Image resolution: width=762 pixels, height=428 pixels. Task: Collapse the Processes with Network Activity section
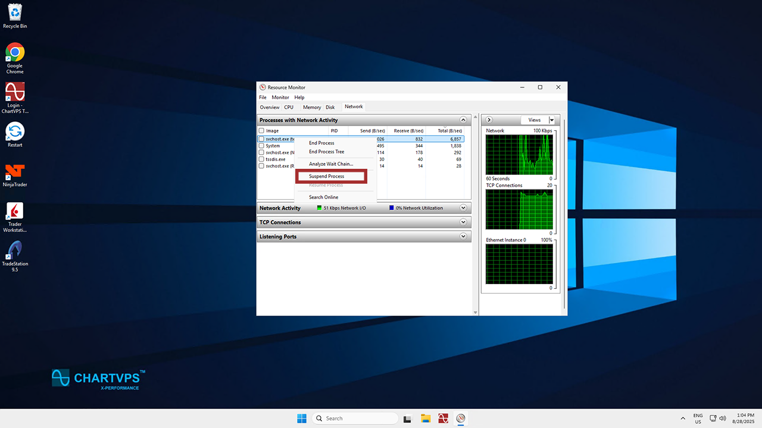463,120
